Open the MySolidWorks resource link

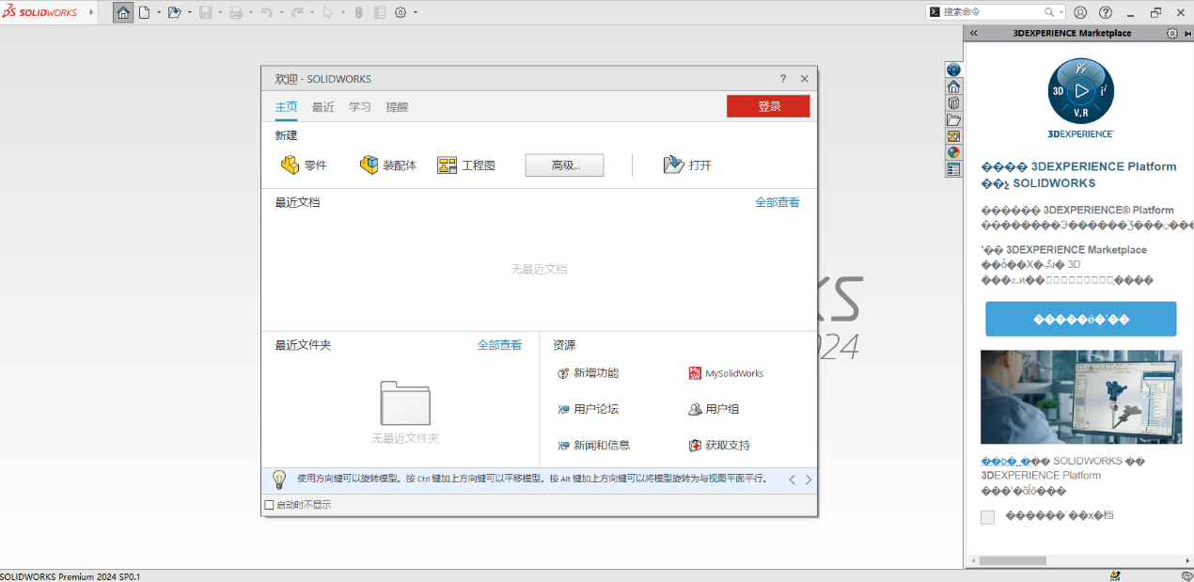pyautogui.click(x=726, y=373)
